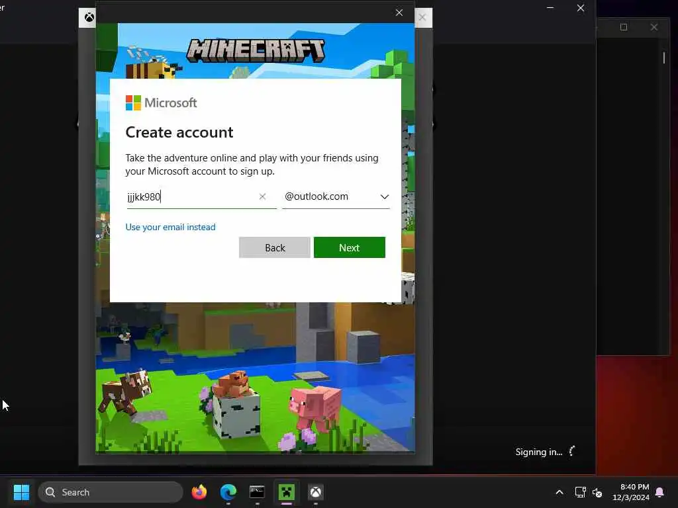Close the Minecraft Launcher window
The image size is (678, 508).
[581, 8]
